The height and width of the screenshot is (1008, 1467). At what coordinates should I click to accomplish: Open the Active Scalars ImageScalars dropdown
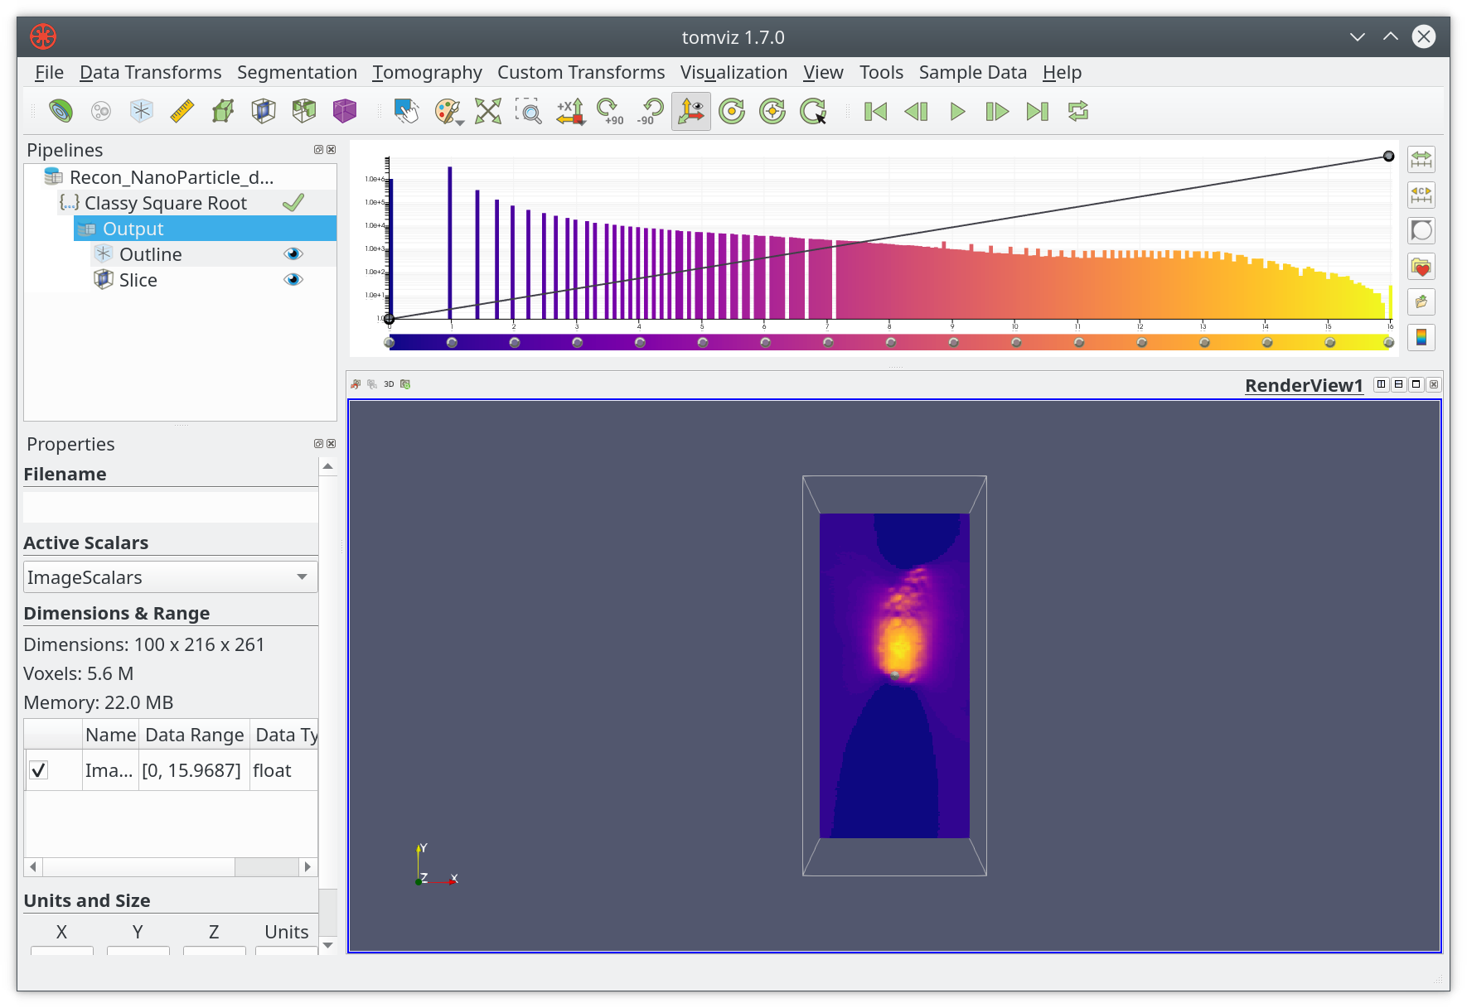(171, 577)
